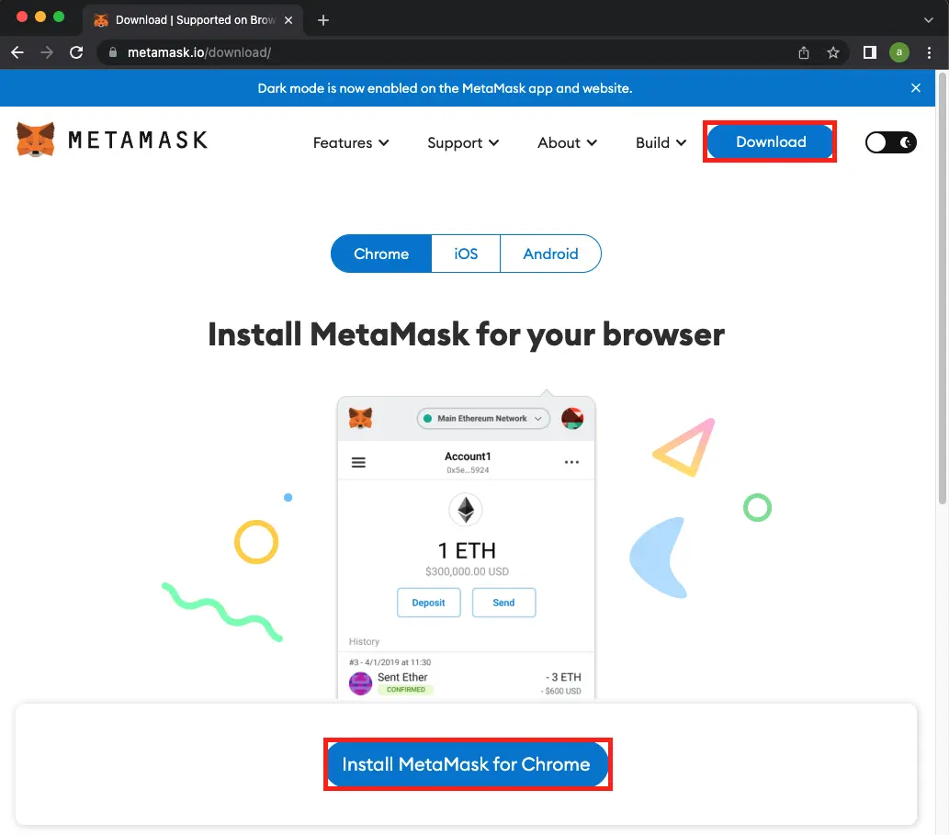Click the CONFIRMED status badge
This screenshot has height=835, width=949.
tap(405, 689)
